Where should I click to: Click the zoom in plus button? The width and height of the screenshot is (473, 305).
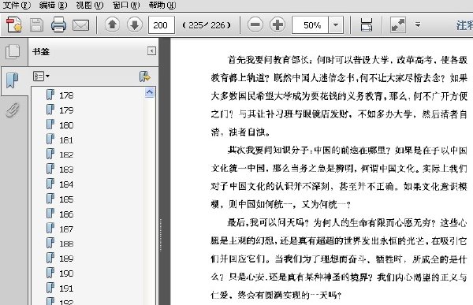277,24
